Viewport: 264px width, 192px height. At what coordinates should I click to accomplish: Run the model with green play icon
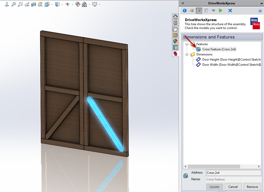coord(221,11)
